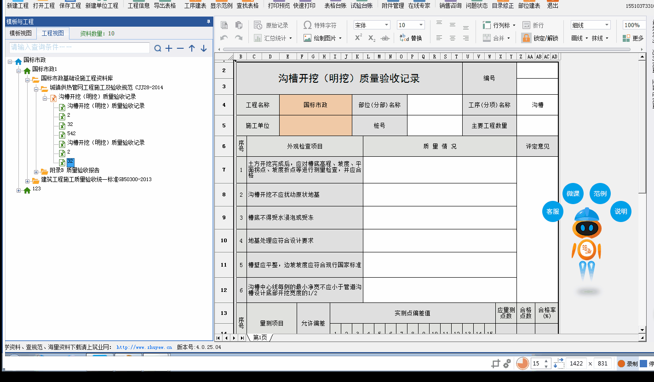The image size is (654, 382).
Task: Click the plus icon to add a tree node
Action: point(169,48)
